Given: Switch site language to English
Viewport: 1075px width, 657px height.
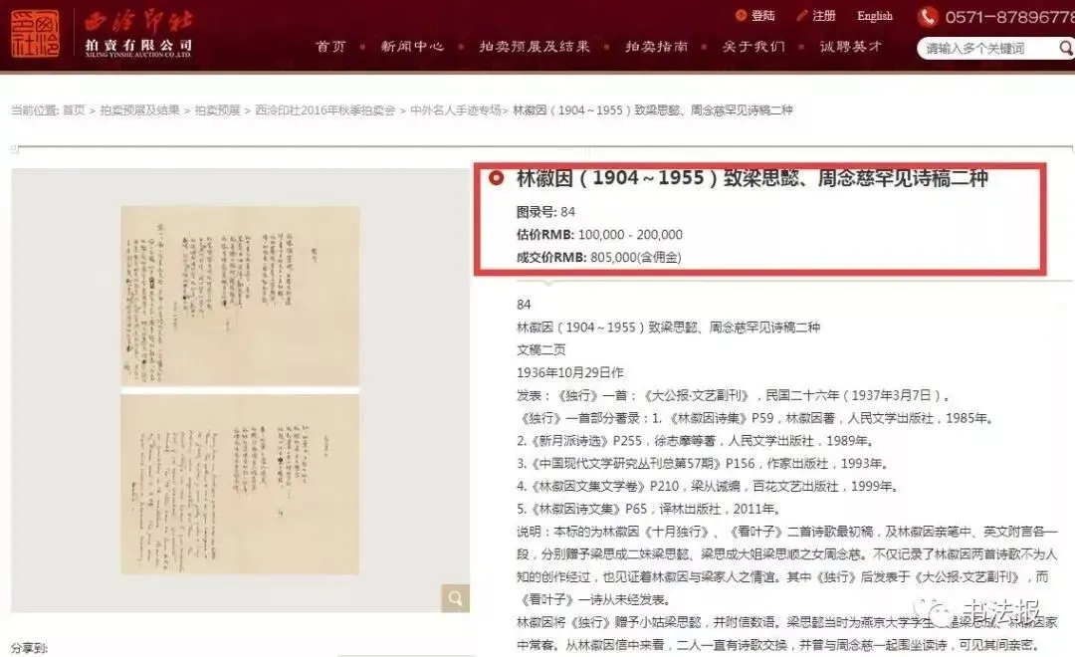Looking at the screenshot, I should [875, 16].
